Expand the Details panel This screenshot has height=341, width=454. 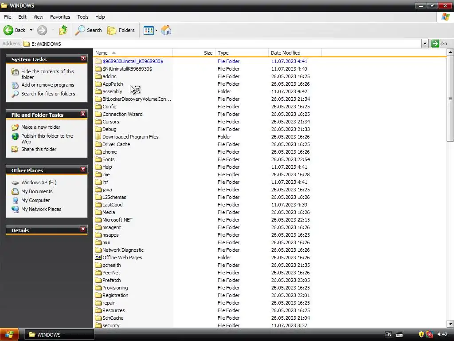pos(83,229)
